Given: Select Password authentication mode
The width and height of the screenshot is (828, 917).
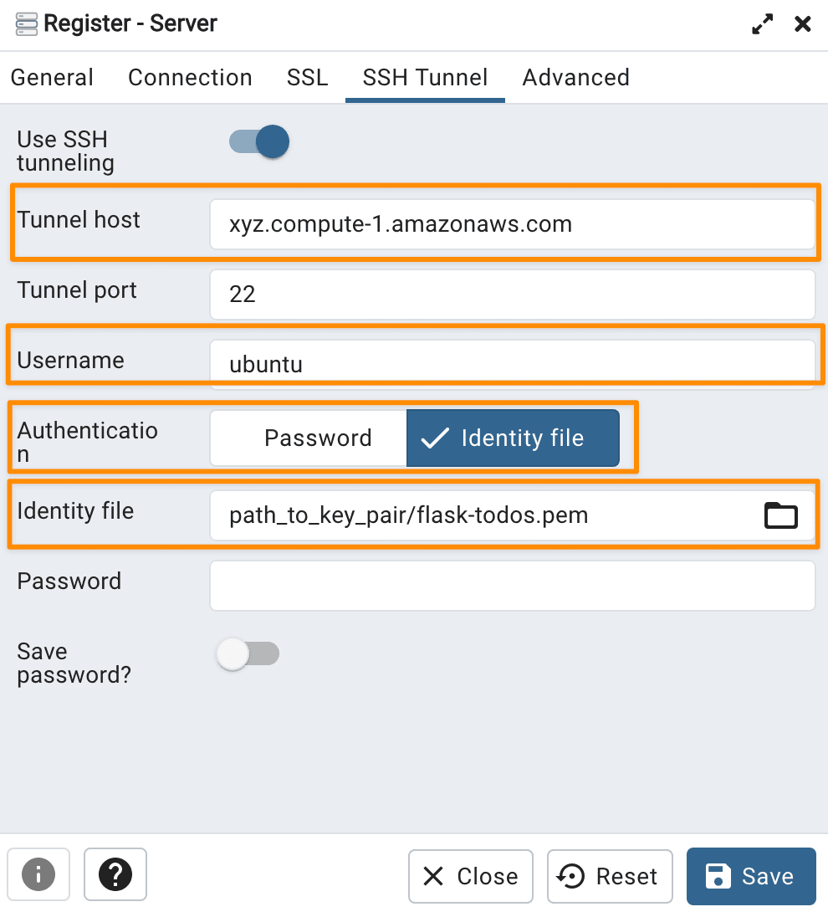Looking at the screenshot, I should click(318, 438).
